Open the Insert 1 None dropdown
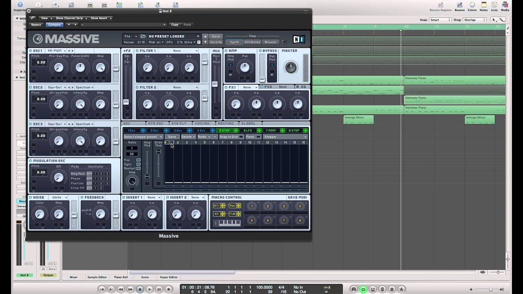 coord(154,198)
